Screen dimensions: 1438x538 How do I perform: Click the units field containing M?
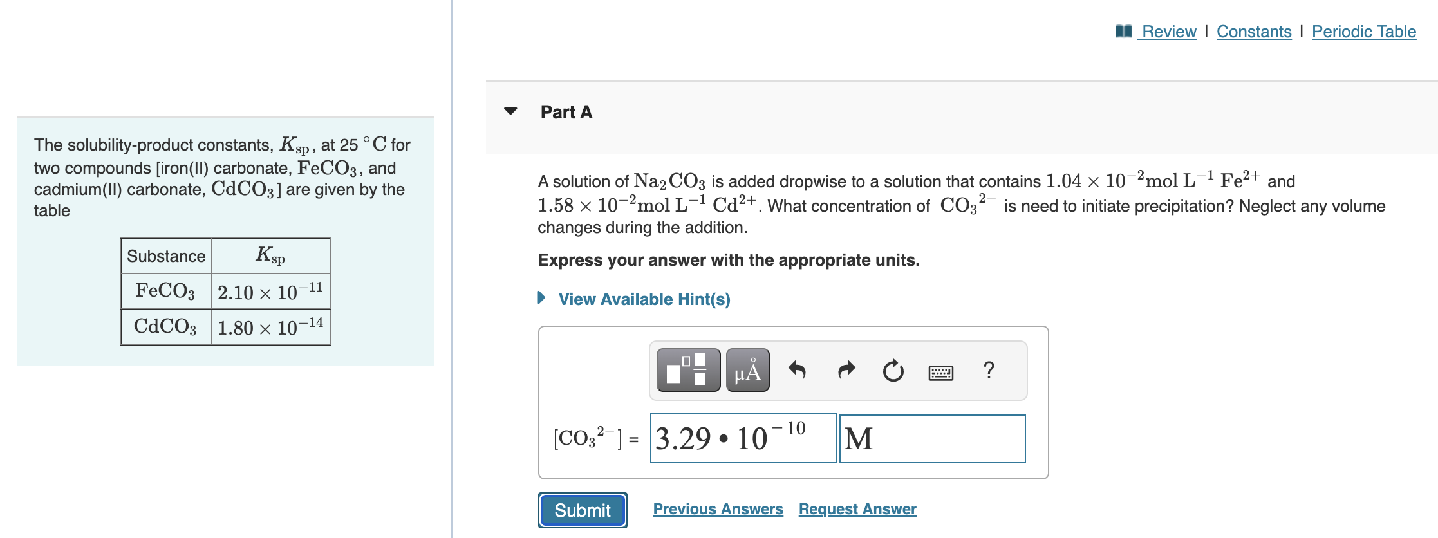tap(932, 439)
